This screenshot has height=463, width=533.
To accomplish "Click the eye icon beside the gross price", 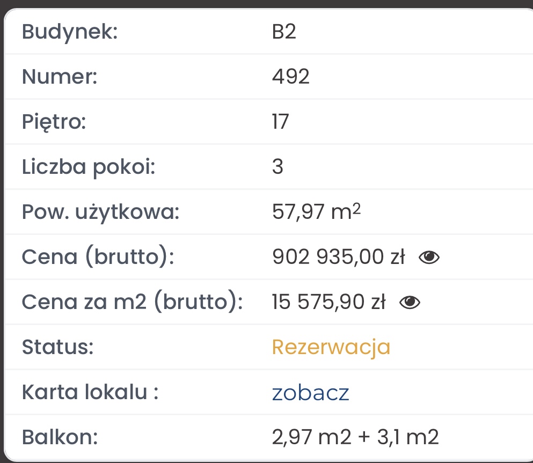I will (429, 258).
